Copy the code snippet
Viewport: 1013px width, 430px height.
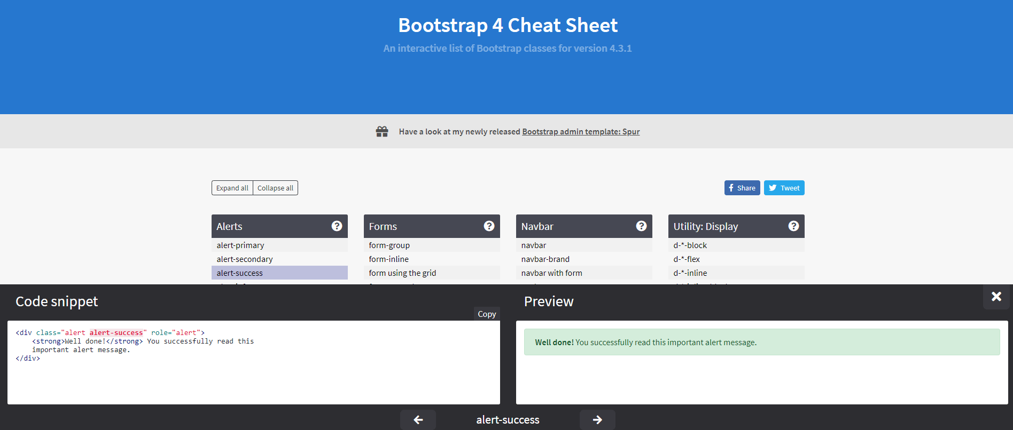pyautogui.click(x=487, y=314)
